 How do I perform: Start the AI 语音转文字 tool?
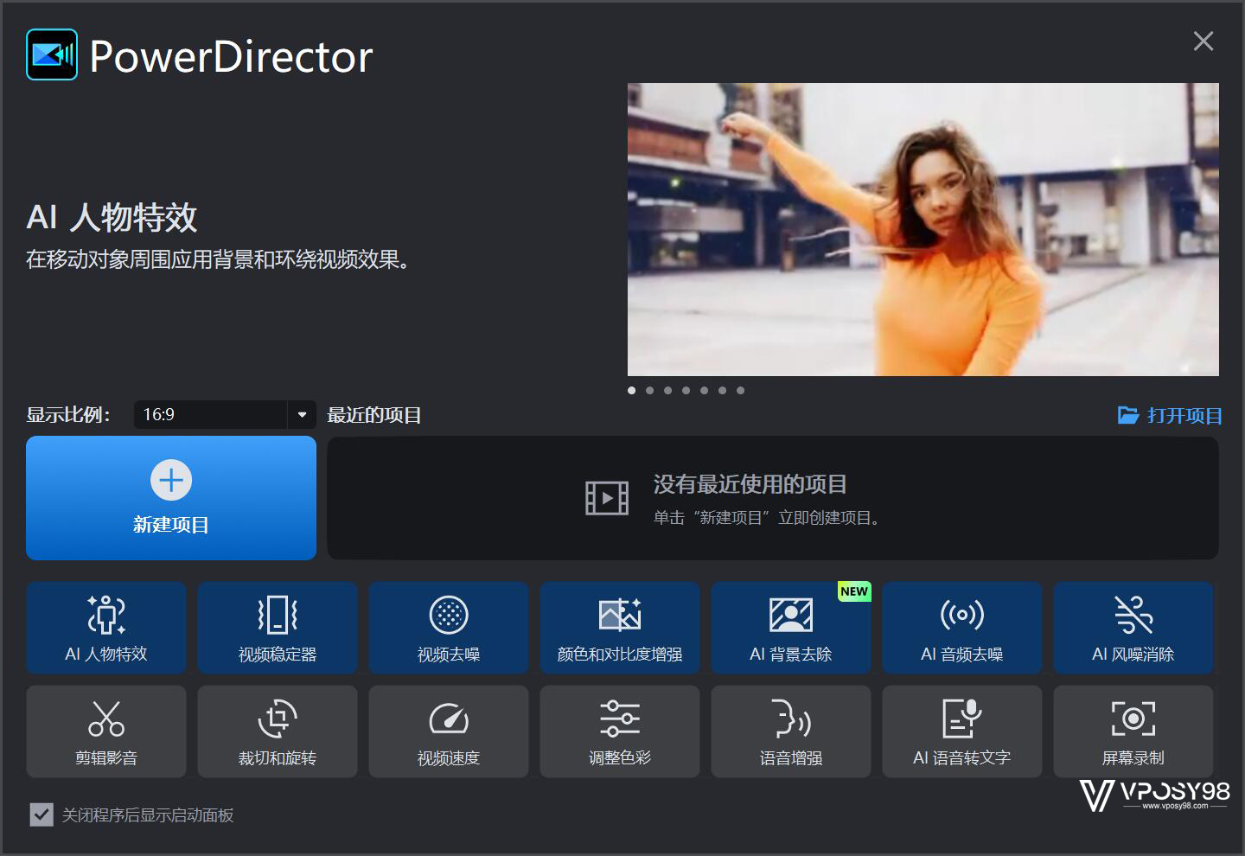coord(962,731)
